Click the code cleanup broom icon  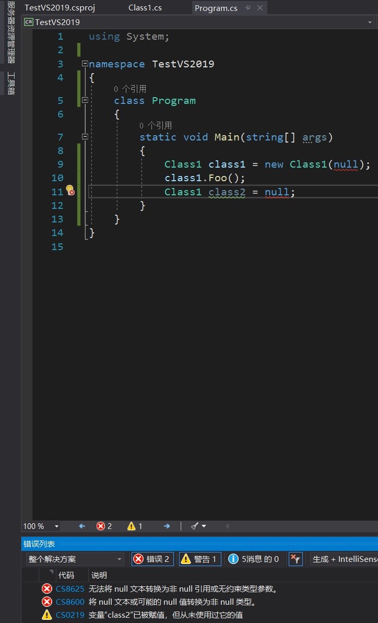(195, 526)
